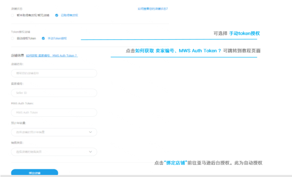This screenshot has width=292, height=177.
Task: Click the 预计年销量: field label
Action: point(18,123)
